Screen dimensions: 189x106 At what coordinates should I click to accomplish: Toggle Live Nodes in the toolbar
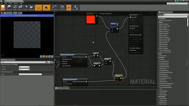[54, 8]
